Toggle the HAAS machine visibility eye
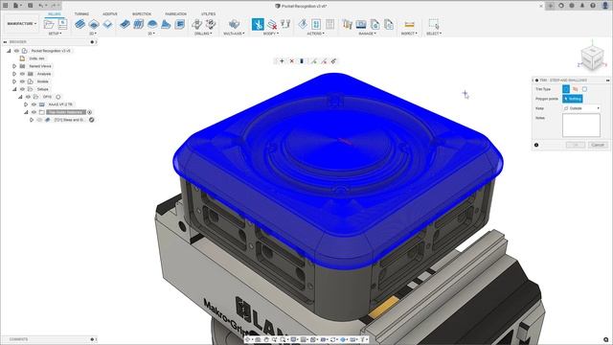The image size is (613, 345). point(34,104)
